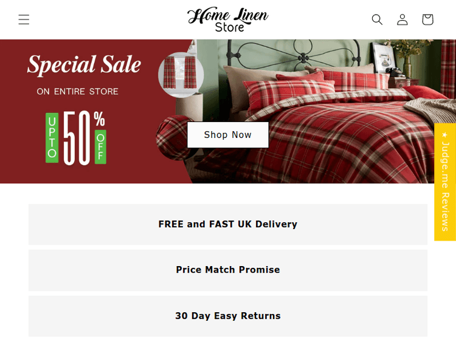The image size is (456, 342).
Task: Click the Special Sale heading
Action: (x=84, y=65)
